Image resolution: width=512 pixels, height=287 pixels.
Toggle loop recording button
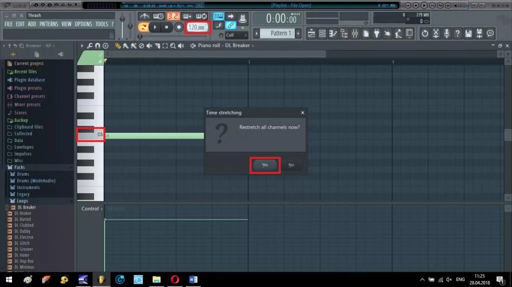(201, 16)
